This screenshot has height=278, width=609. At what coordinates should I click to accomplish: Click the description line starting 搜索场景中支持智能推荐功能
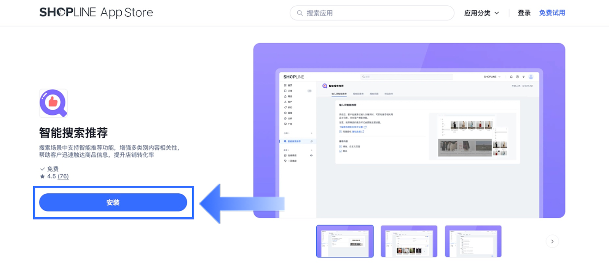point(109,148)
